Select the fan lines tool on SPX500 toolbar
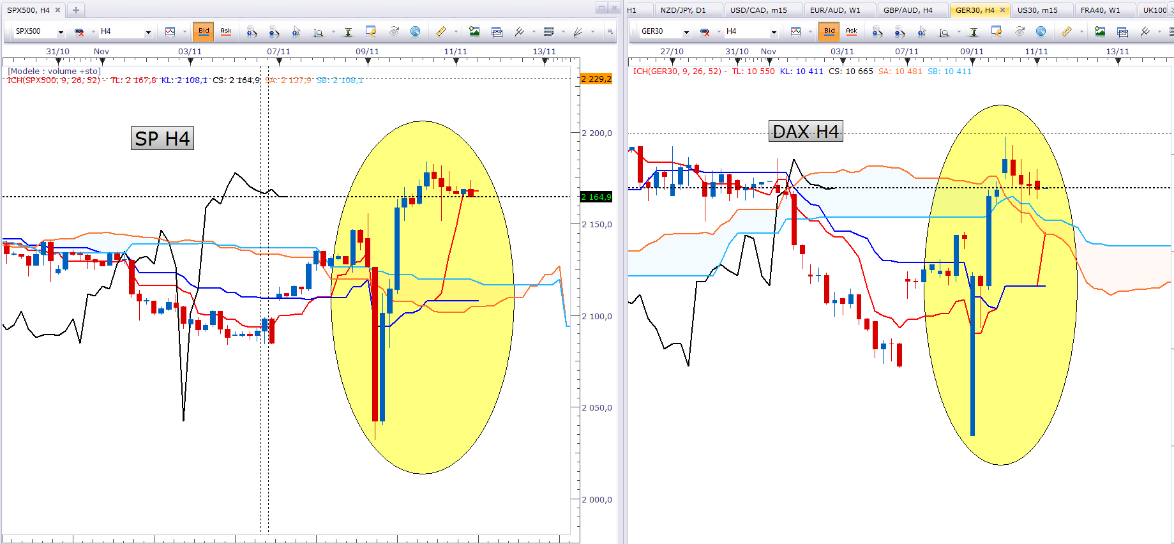 tap(578, 31)
